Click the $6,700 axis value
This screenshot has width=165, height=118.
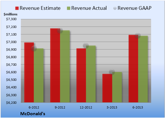11,65
